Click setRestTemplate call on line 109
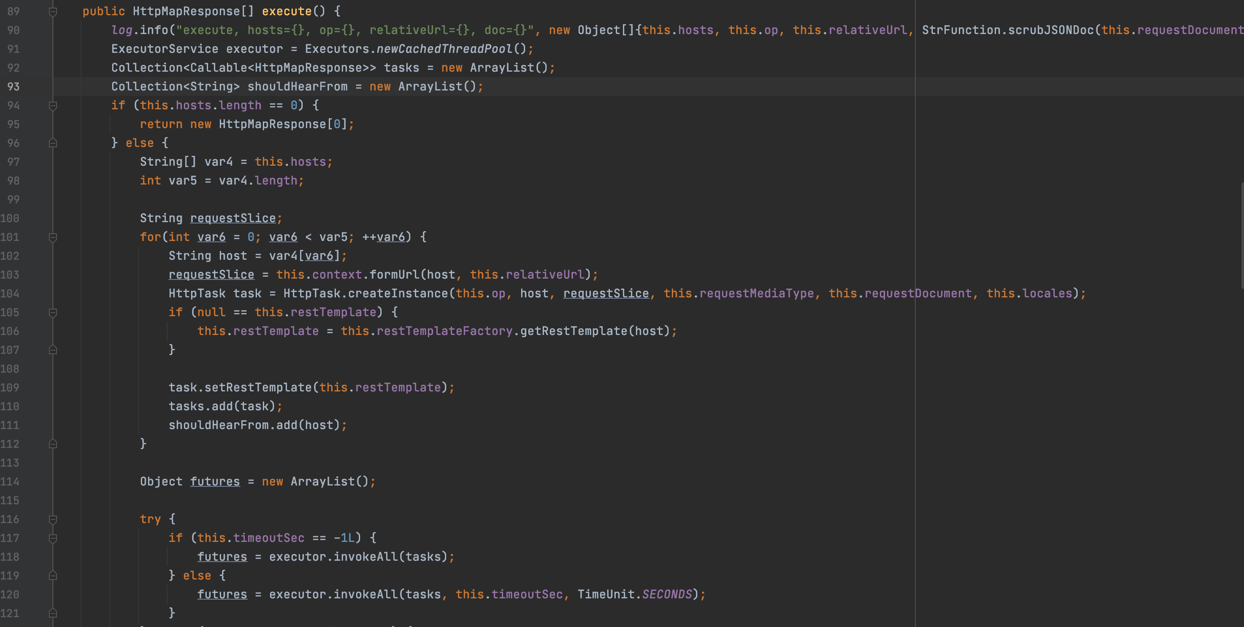This screenshot has width=1244, height=627. 258,388
